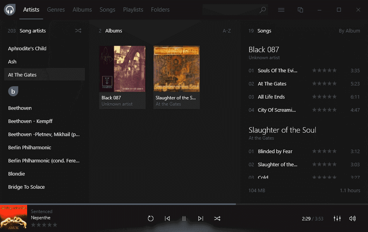Image resolution: width=368 pixels, height=232 pixels.
Task: Open the Slaughter of the Soul album cover
Action: 176,69
